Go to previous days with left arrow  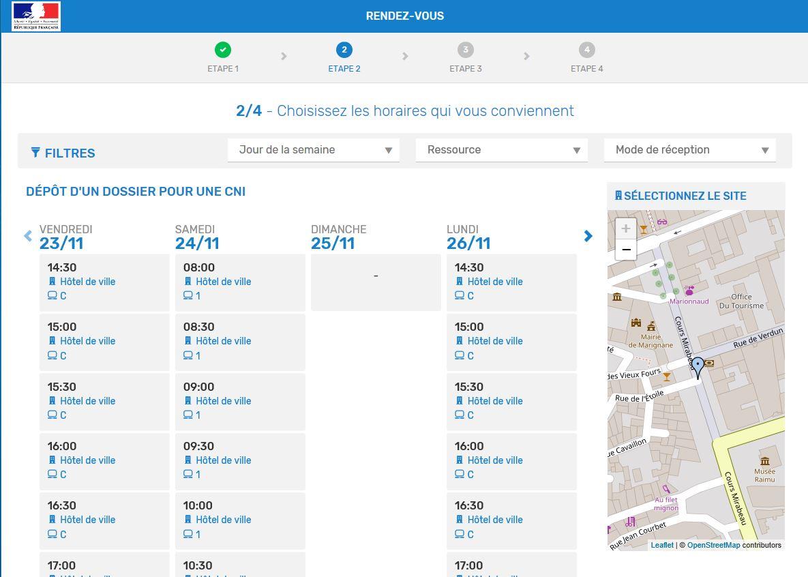coord(28,236)
